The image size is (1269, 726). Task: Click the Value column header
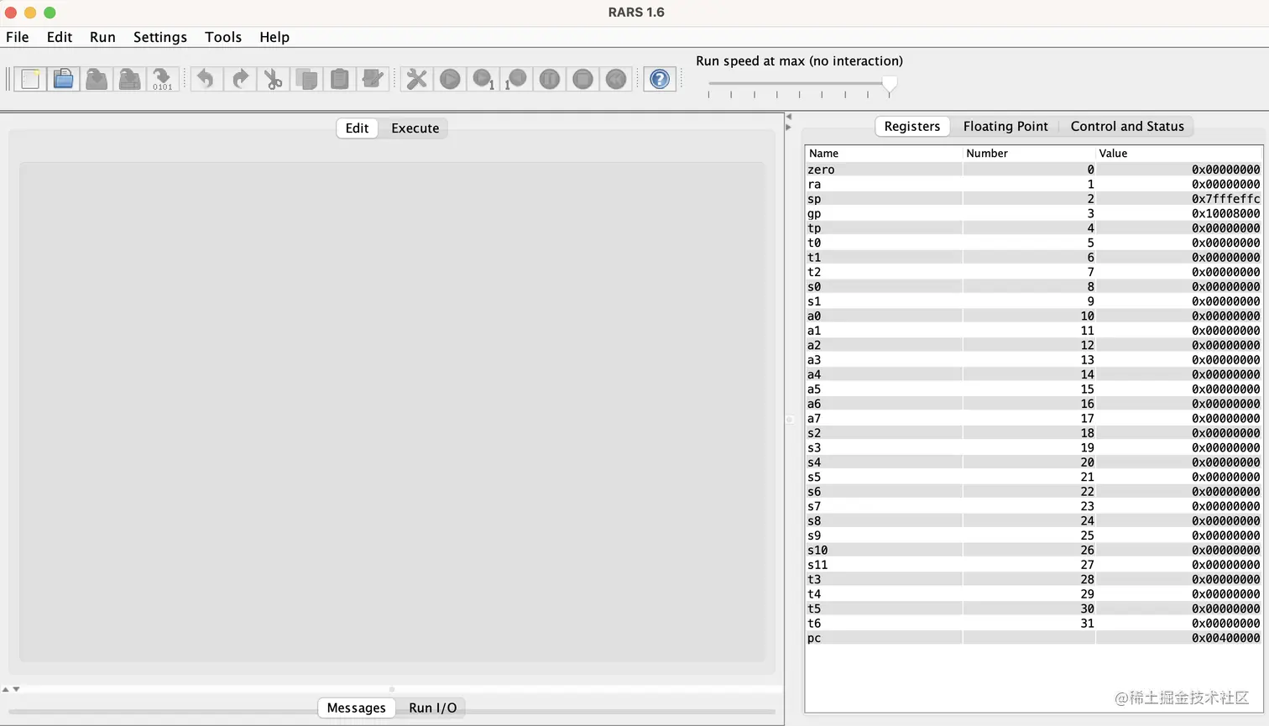coord(1178,154)
